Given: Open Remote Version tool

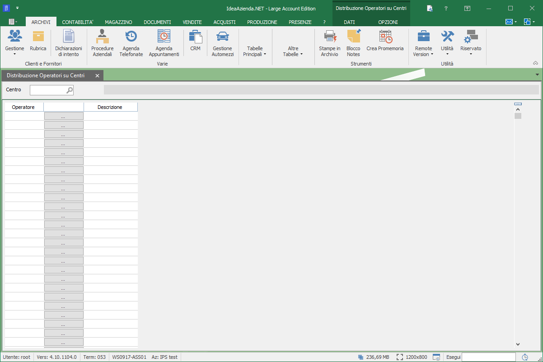Looking at the screenshot, I should point(423,36).
